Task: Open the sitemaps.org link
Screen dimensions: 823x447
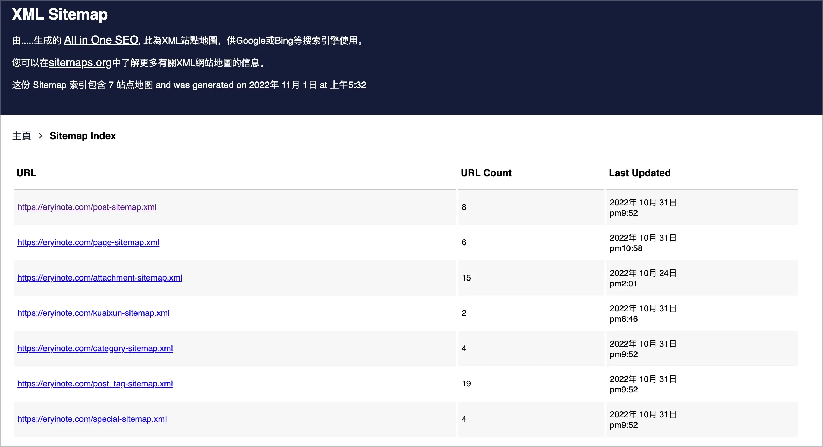Action: 80,63
